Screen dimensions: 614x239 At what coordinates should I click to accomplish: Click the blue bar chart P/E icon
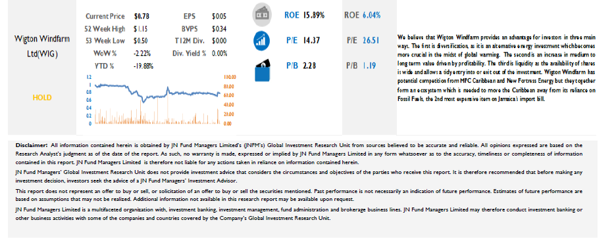(261, 39)
